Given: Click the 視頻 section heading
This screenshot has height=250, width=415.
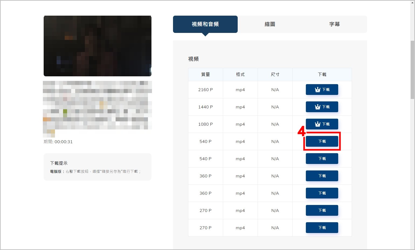Looking at the screenshot, I should click(193, 59).
